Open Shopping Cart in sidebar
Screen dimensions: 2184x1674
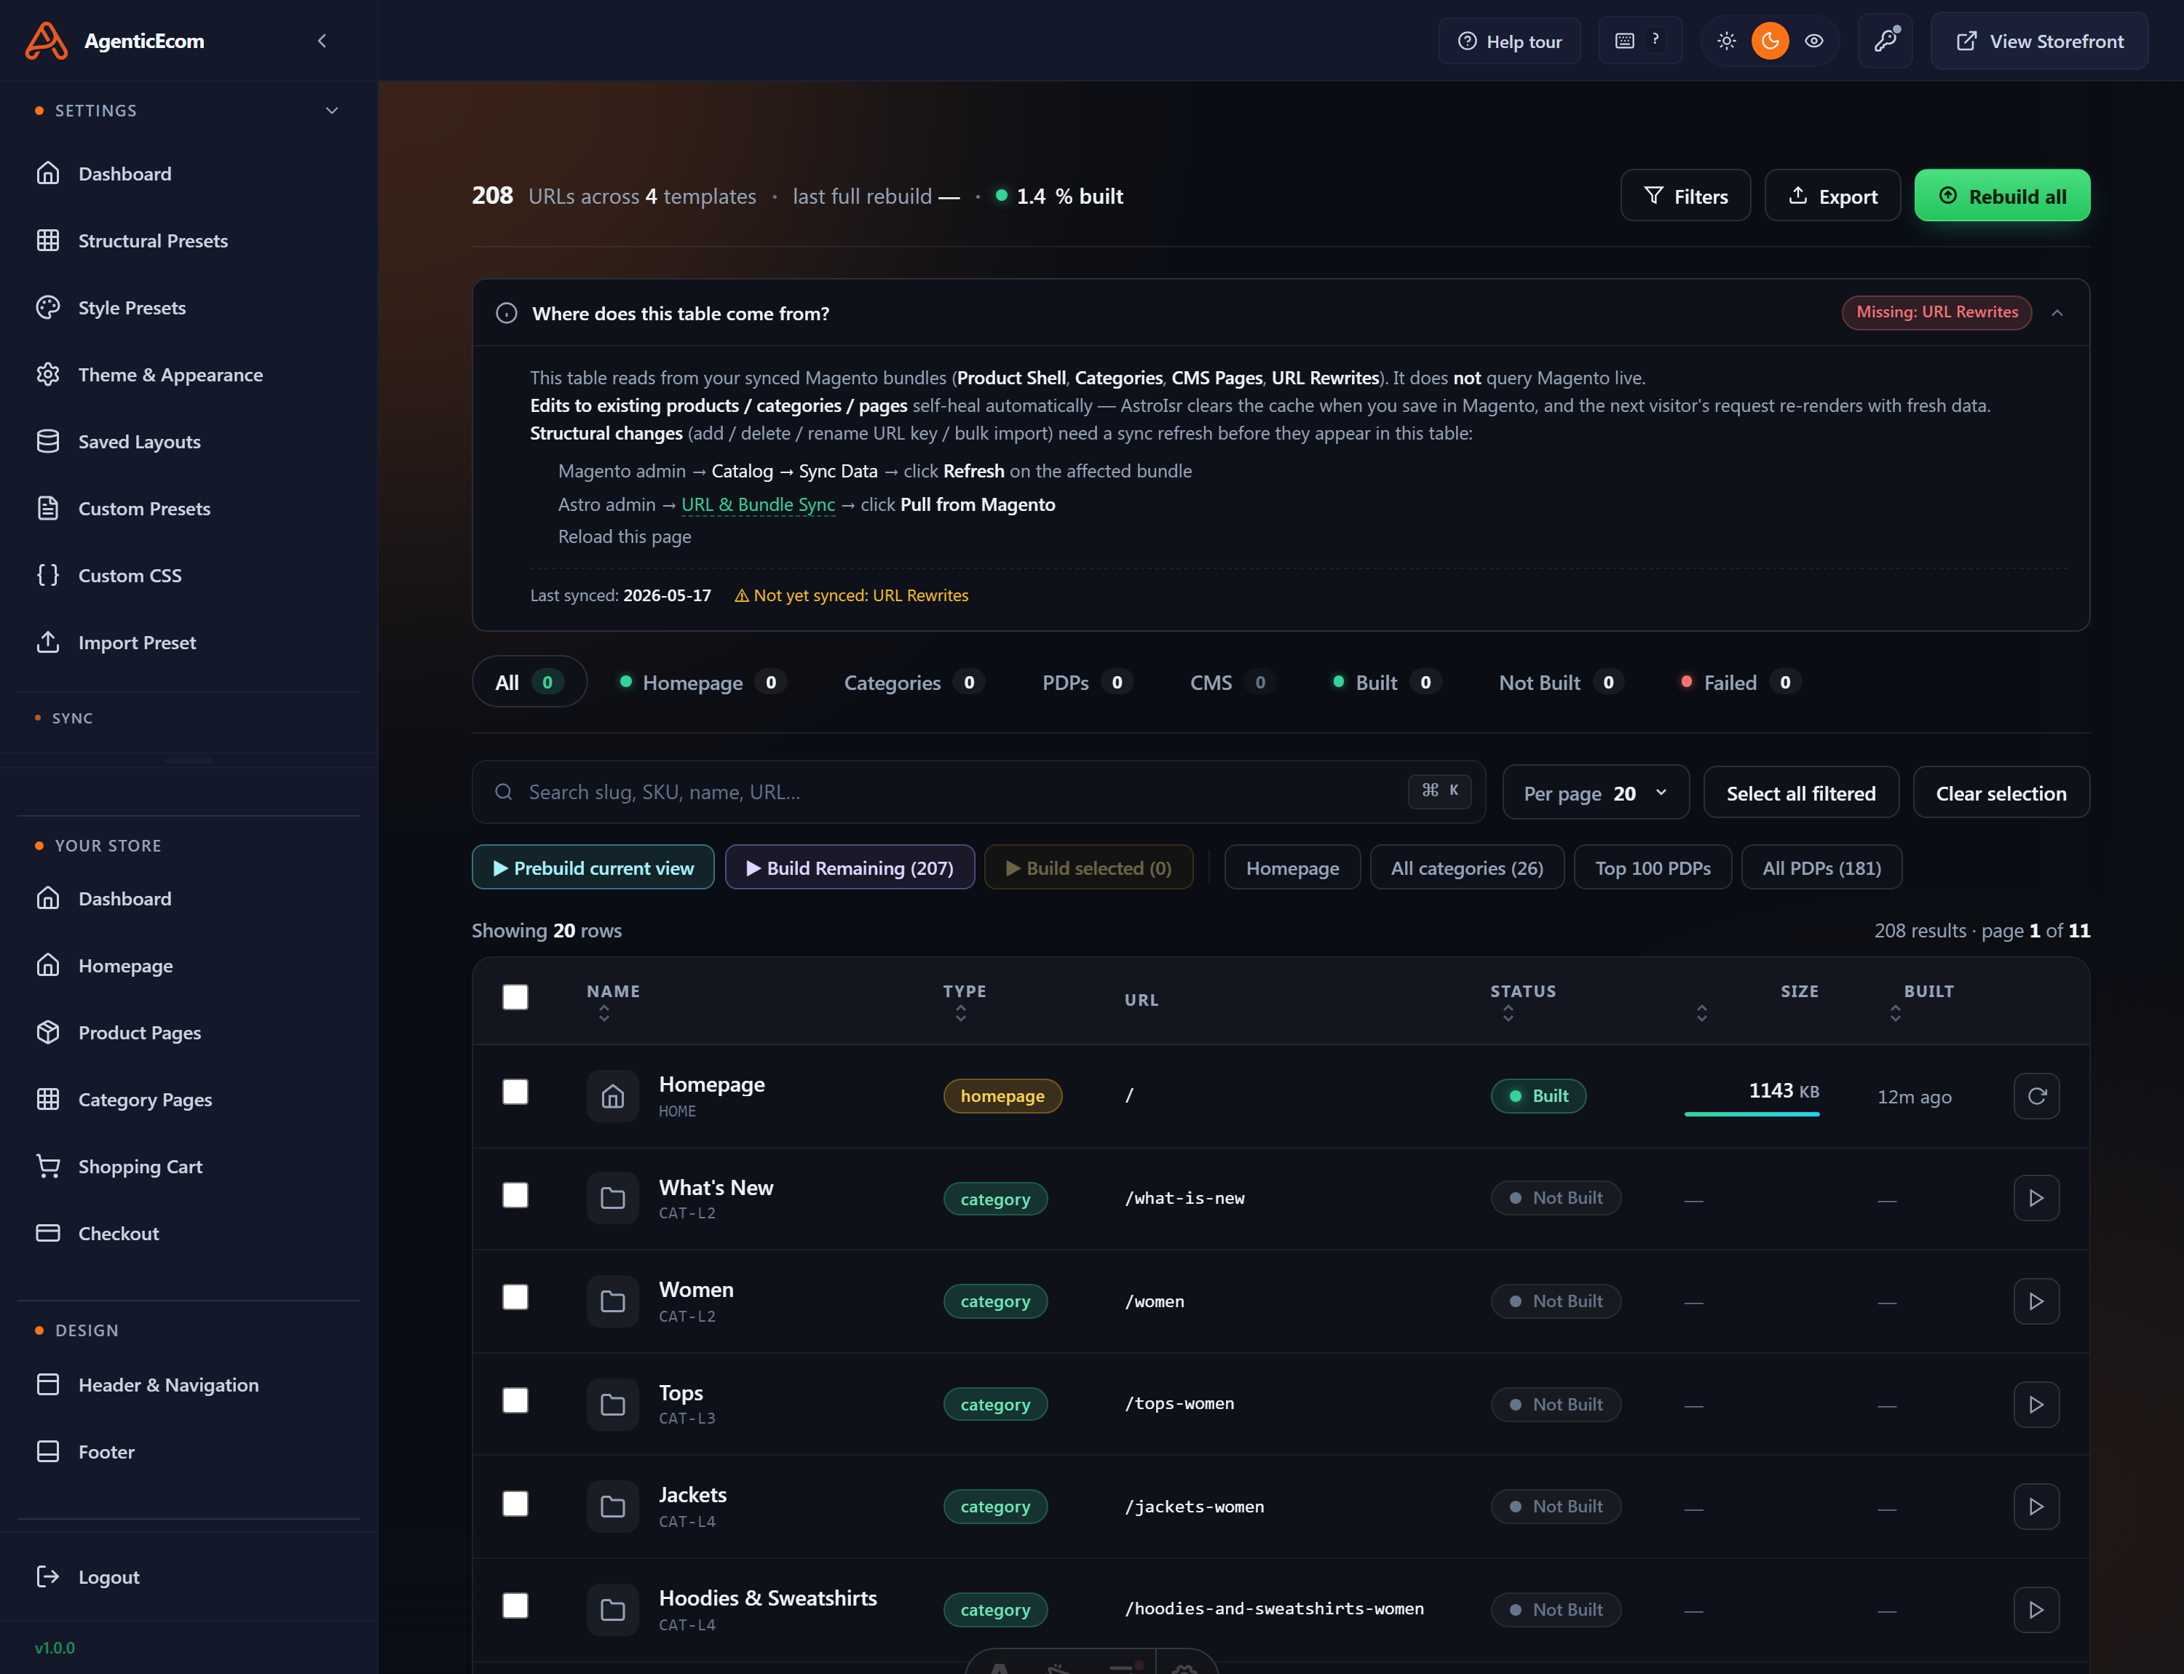[189, 1166]
